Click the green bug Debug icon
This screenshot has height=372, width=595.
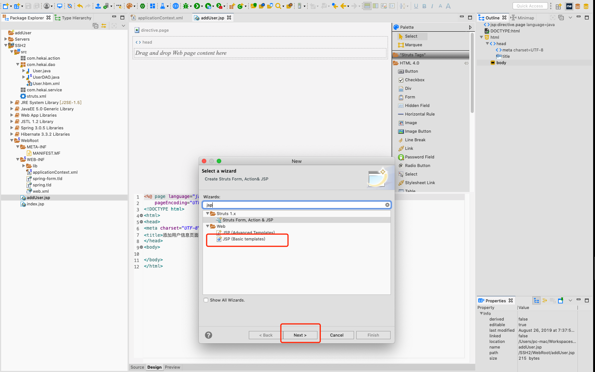click(x=186, y=6)
